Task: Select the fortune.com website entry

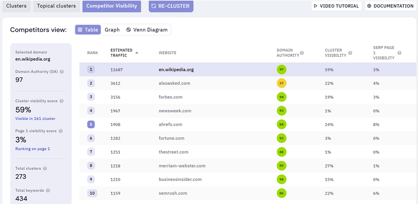Action: point(171,138)
